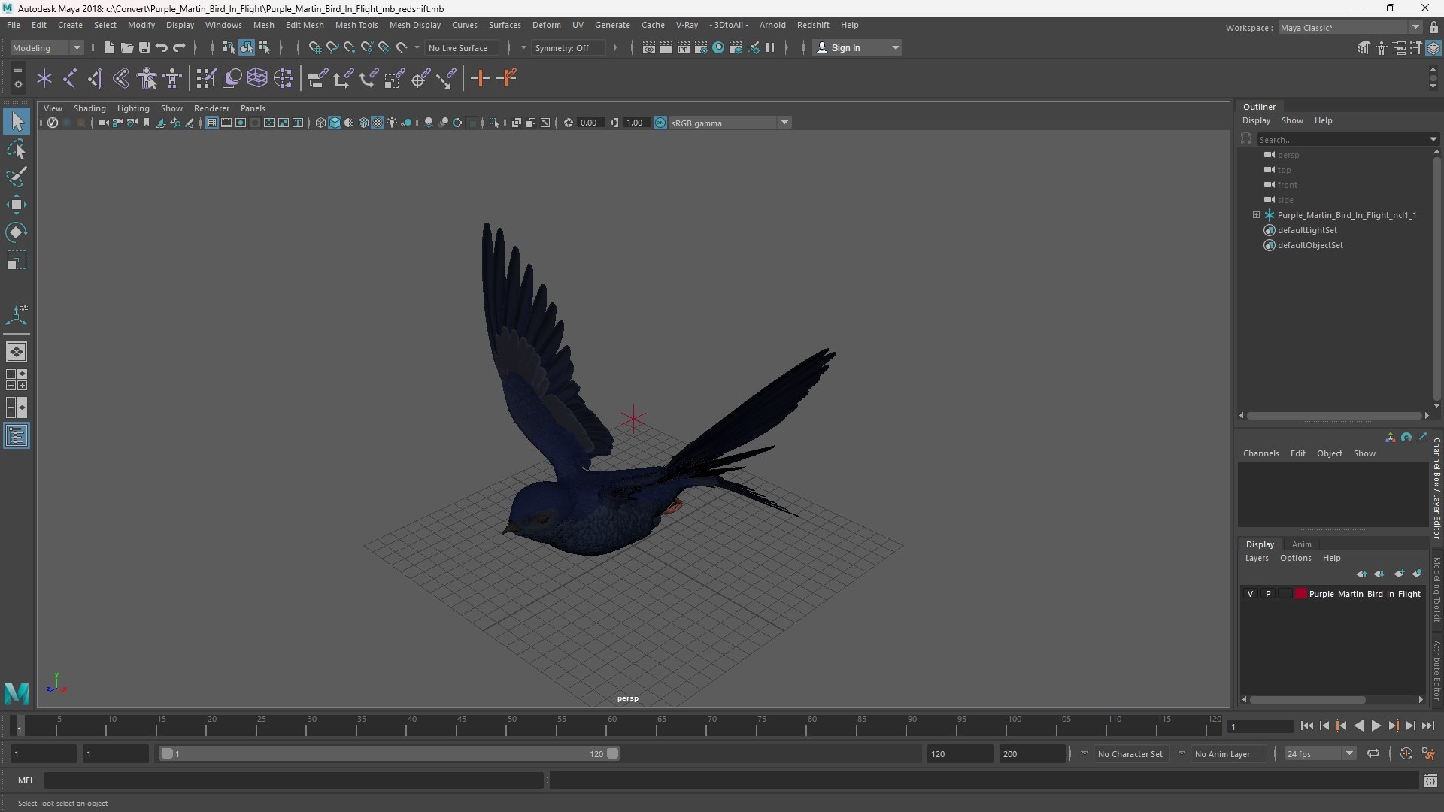1444x812 pixels.
Task: Click the Outliner layout shortcut icon
Action: click(17, 436)
